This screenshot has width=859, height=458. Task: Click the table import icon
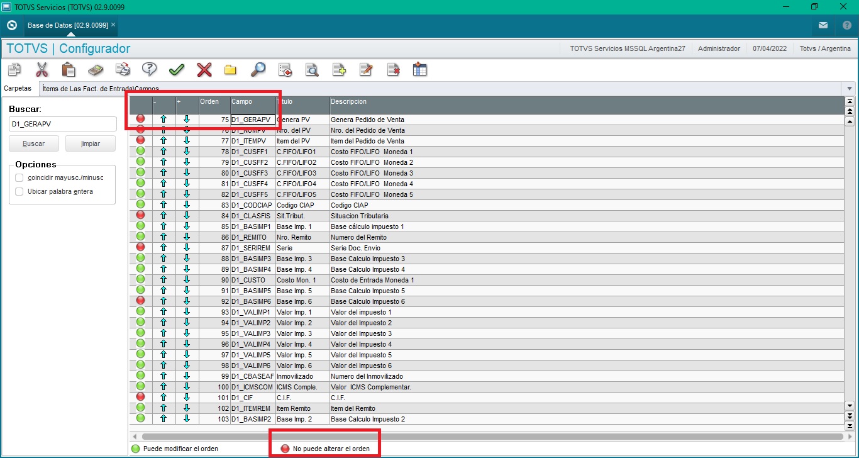[420, 70]
